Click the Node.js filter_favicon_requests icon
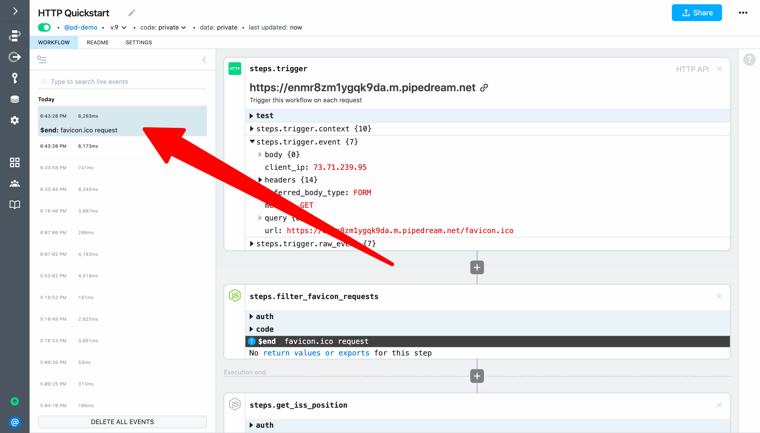The height and width of the screenshot is (433, 760). pos(234,296)
